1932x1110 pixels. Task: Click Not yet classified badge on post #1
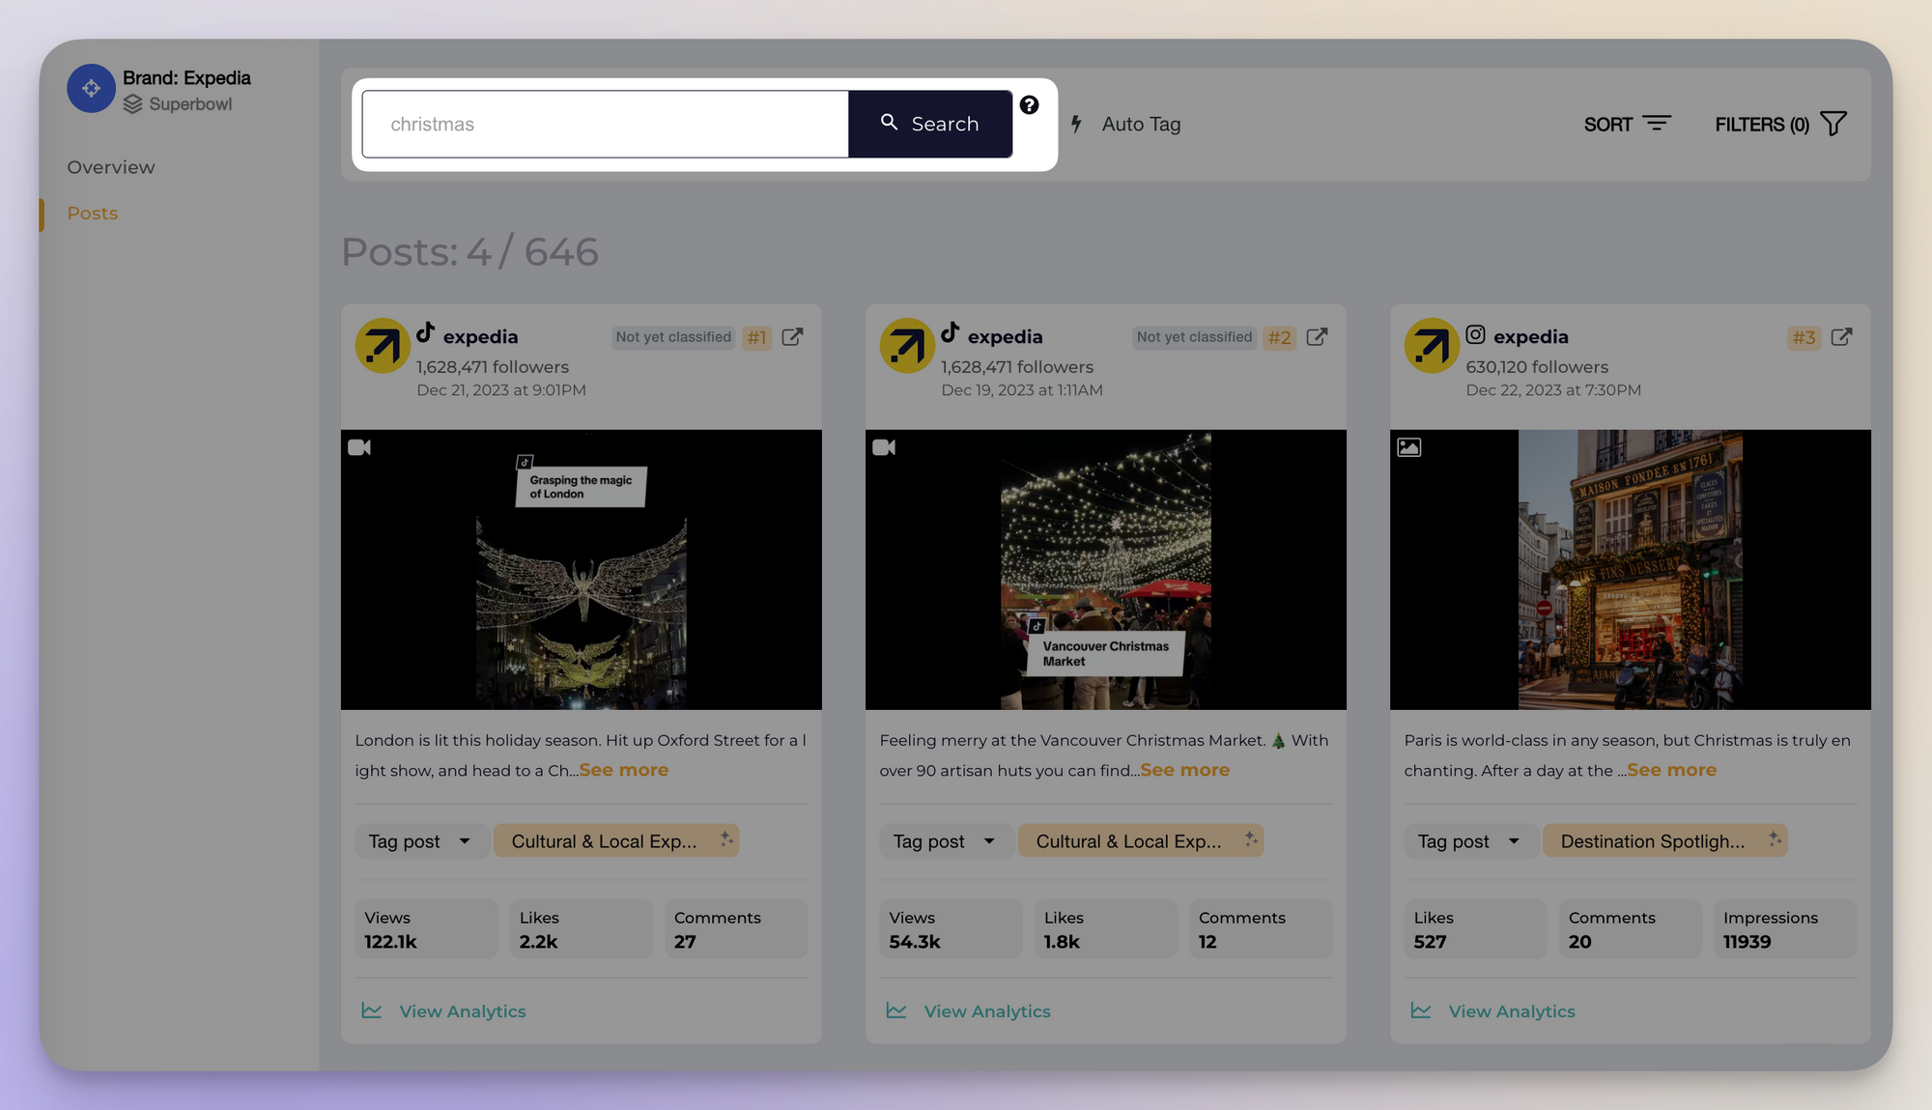pyautogui.click(x=673, y=337)
